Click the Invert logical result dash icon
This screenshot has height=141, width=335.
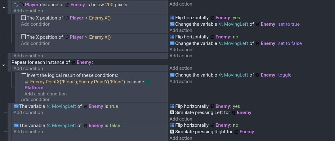tap(24, 74)
